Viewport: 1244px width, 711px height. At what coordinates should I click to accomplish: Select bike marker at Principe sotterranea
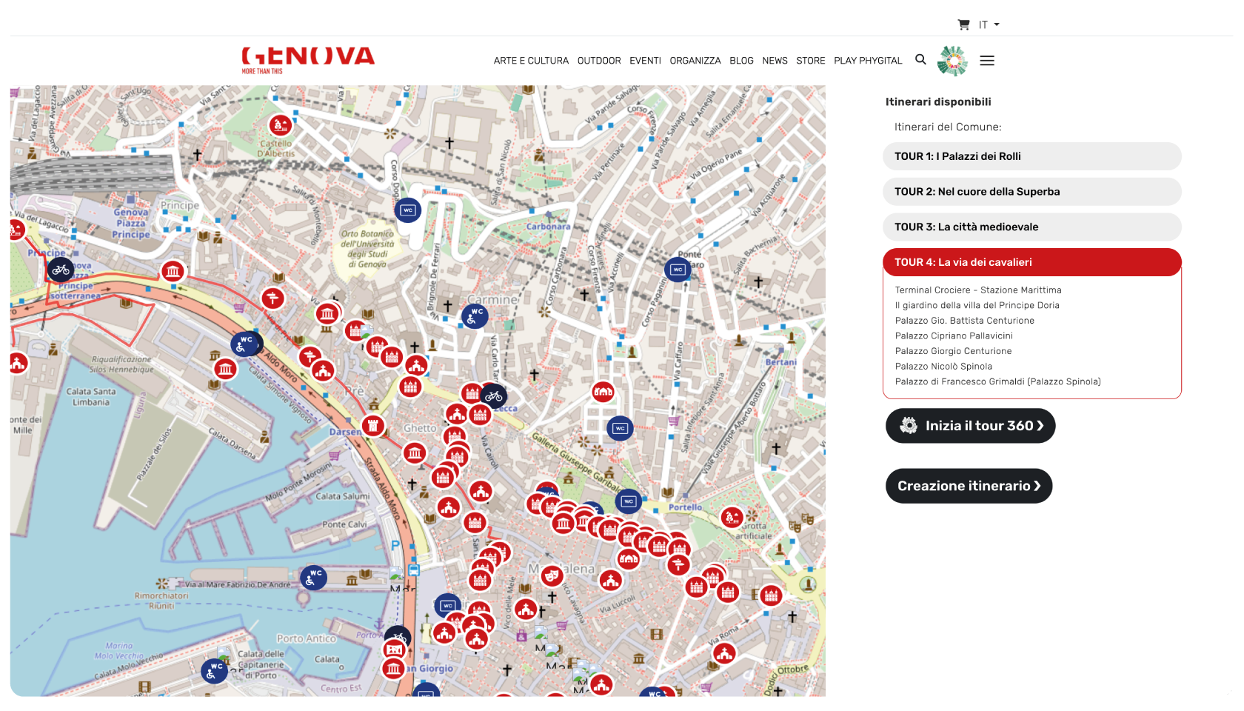coord(61,270)
